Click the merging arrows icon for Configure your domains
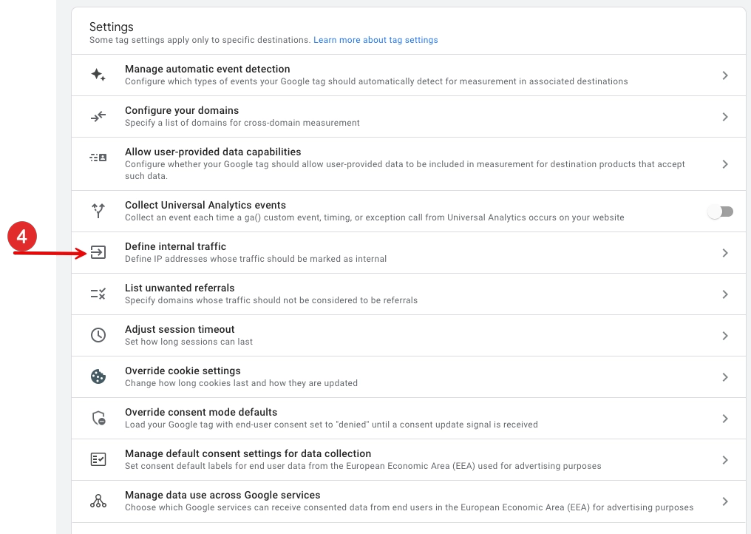Image resolution: width=751 pixels, height=534 pixels. [98, 116]
